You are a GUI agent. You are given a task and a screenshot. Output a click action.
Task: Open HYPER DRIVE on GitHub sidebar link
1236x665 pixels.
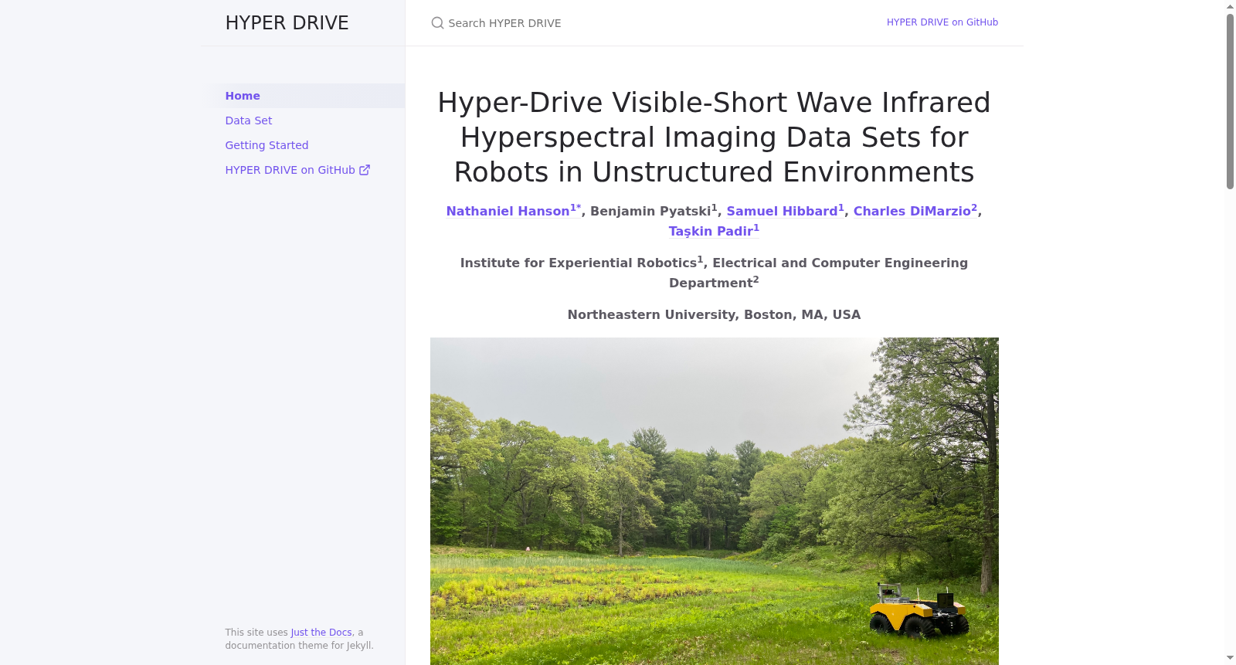click(304, 170)
